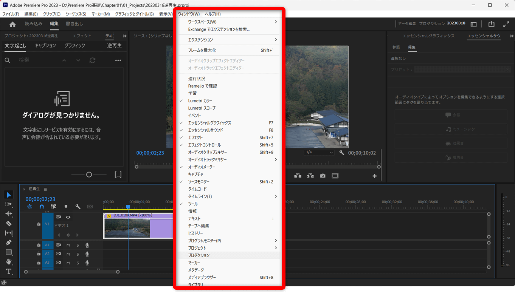Screen dimensions: 515x292
Task: Click ミュージック audio type button
Action: coord(451,129)
